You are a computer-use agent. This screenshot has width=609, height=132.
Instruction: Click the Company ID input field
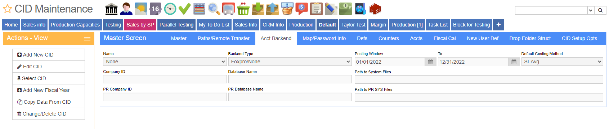click(165, 79)
